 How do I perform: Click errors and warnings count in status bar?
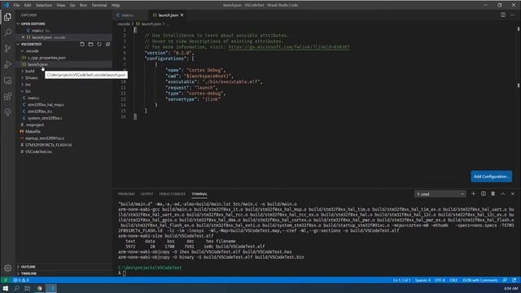(x=21, y=280)
